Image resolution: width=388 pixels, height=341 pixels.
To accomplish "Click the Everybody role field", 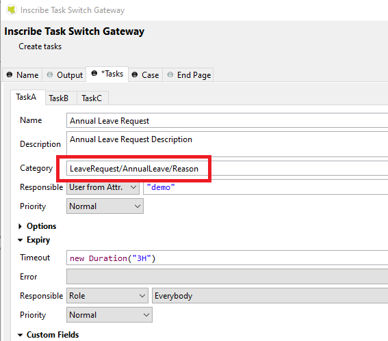I will point(270,295).
